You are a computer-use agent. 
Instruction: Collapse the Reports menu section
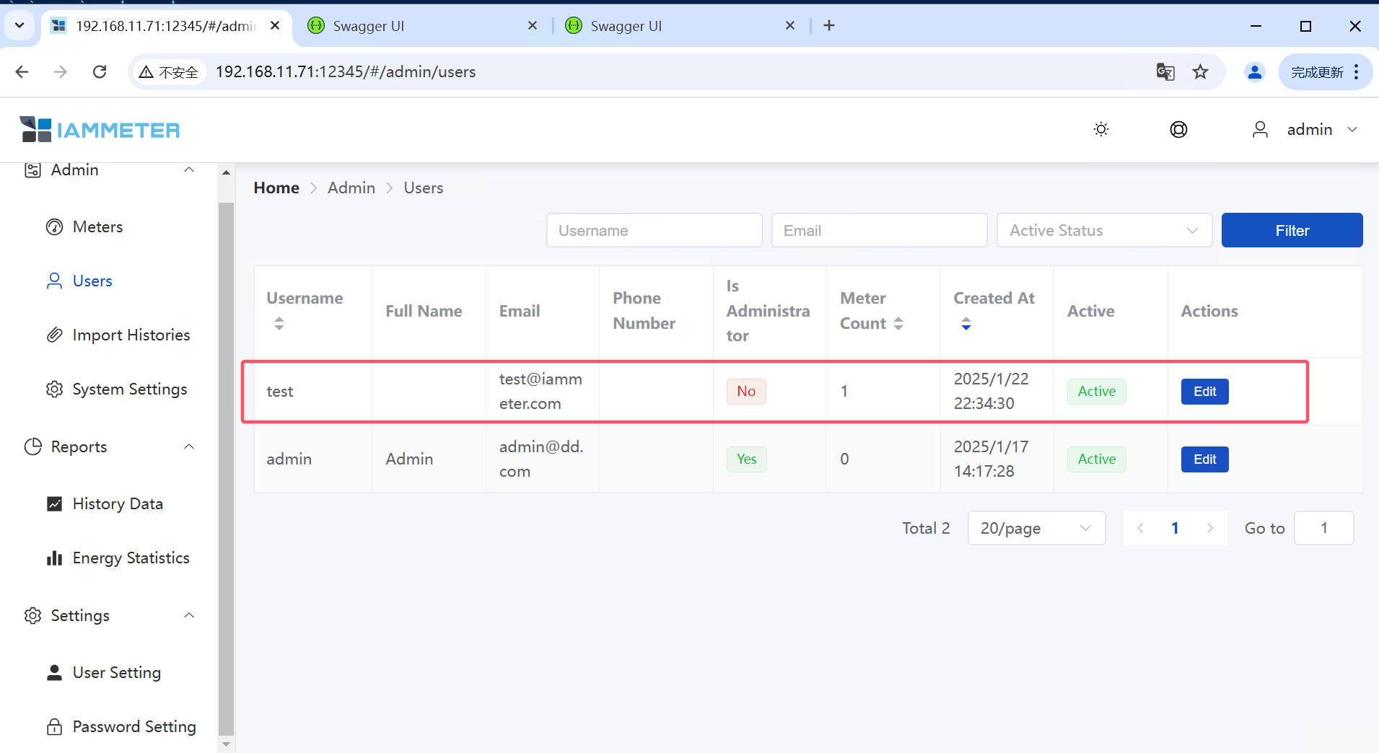189,447
